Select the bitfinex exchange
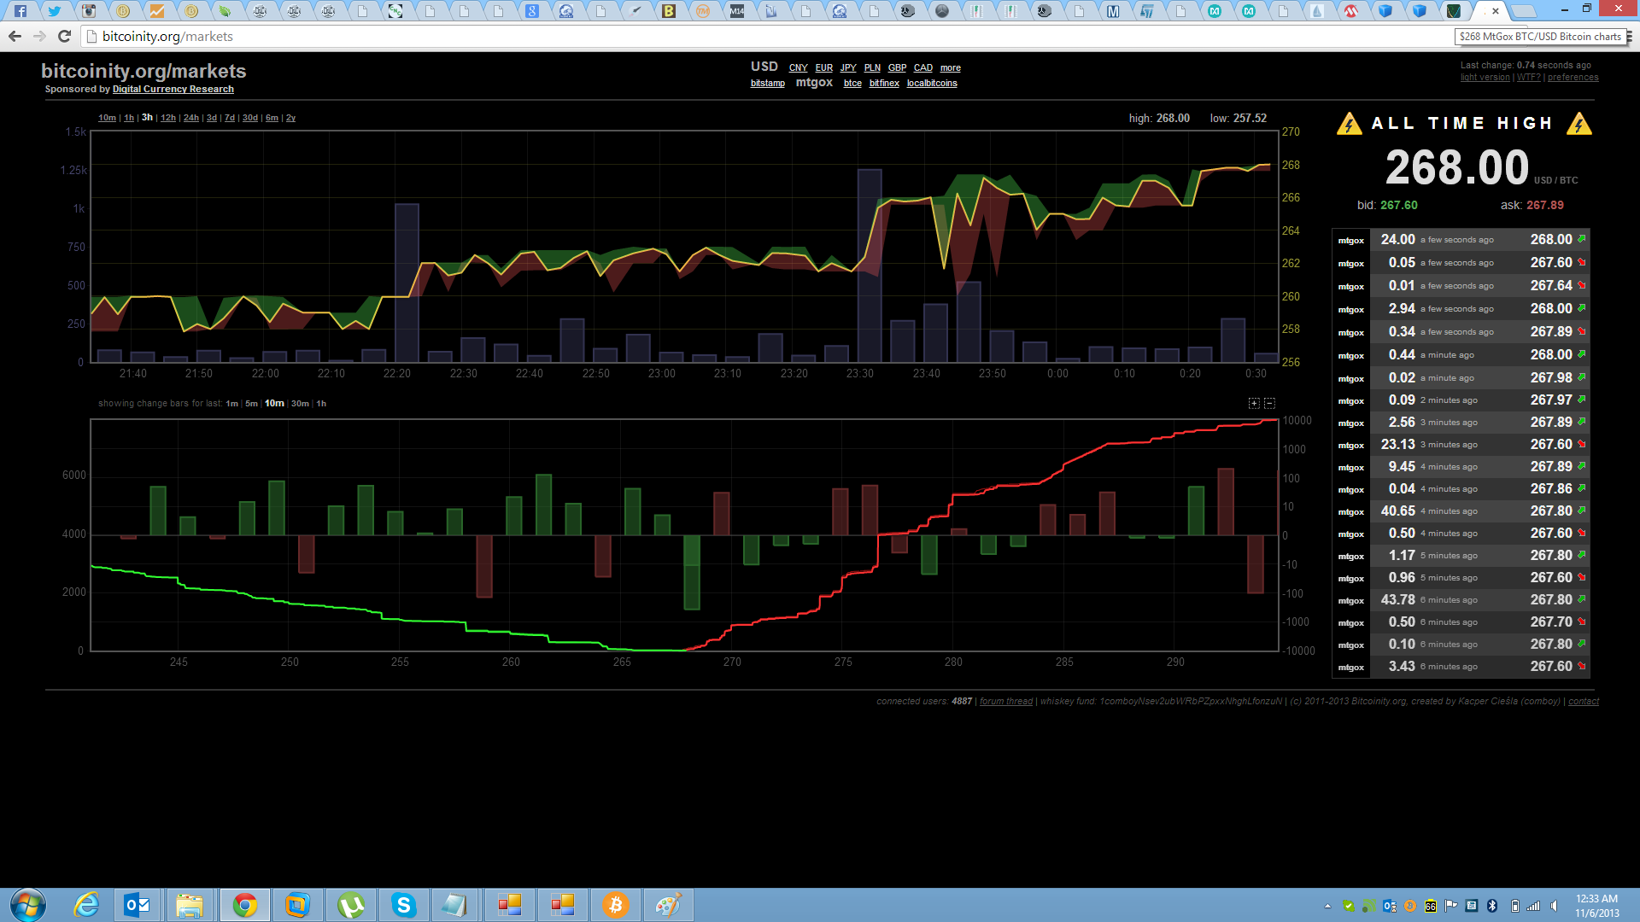Screen dimensions: 1640x922 coord(884,83)
